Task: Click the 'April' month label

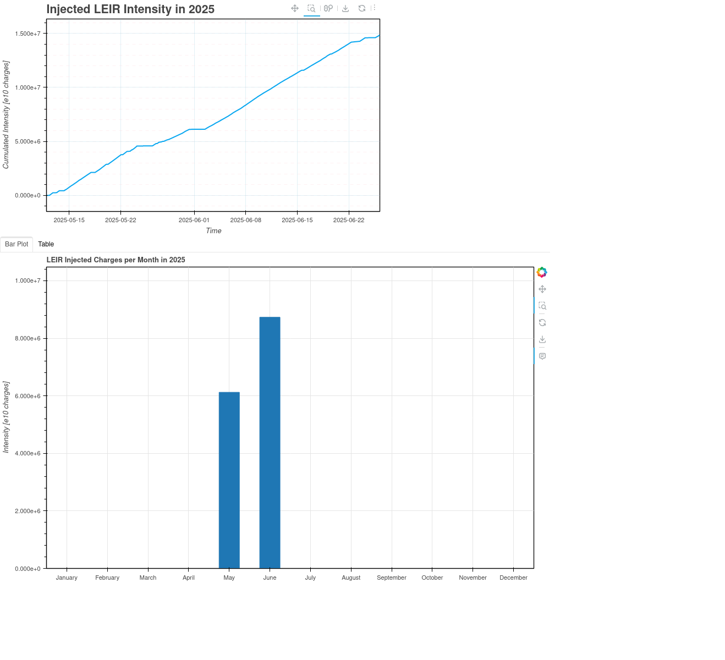Action: pyautogui.click(x=189, y=577)
